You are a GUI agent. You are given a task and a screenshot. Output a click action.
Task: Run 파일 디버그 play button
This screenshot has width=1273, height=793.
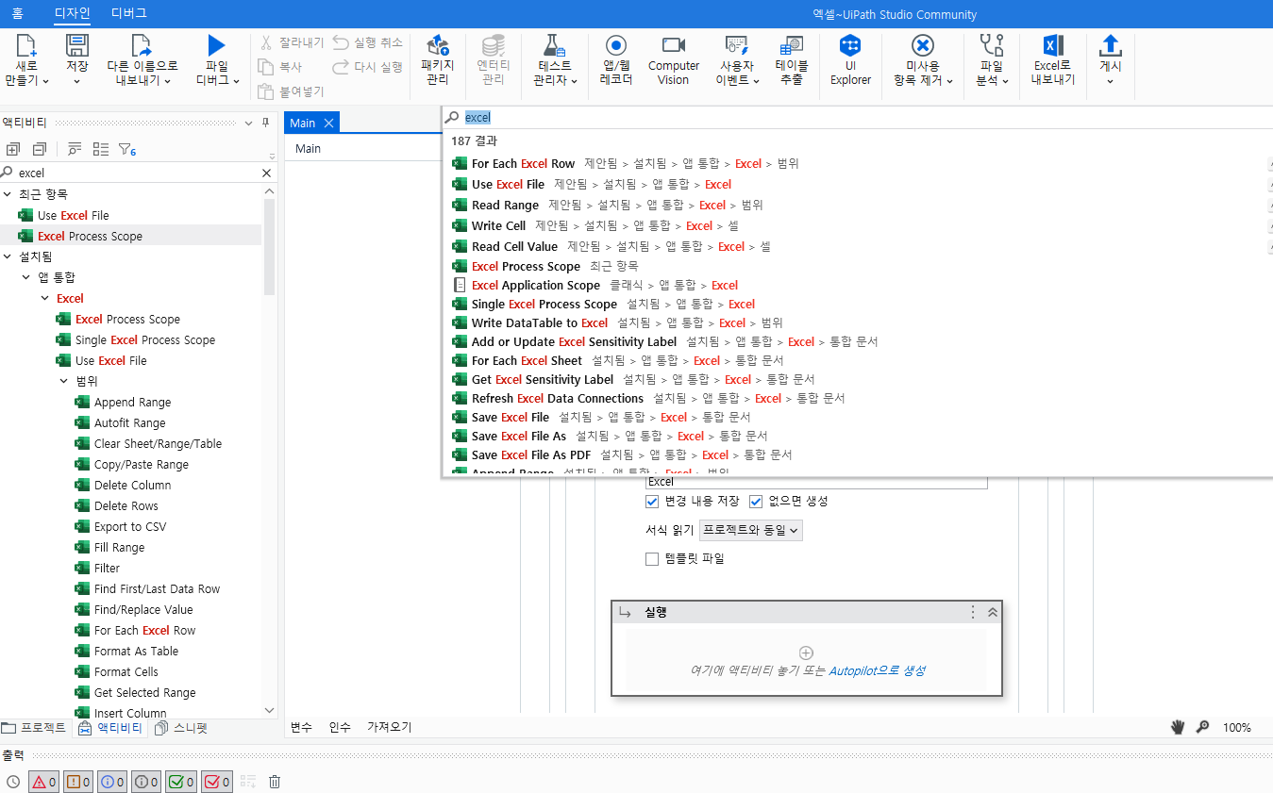click(x=217, y=45)
